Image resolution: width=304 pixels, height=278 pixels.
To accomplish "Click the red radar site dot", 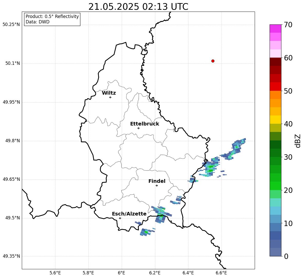I will pos(213,61).
